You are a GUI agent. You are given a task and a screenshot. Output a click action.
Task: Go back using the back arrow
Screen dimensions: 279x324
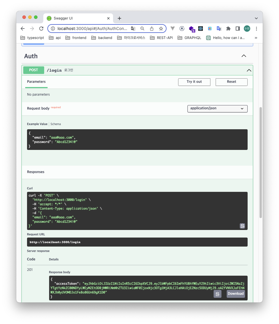click(22, 29)
